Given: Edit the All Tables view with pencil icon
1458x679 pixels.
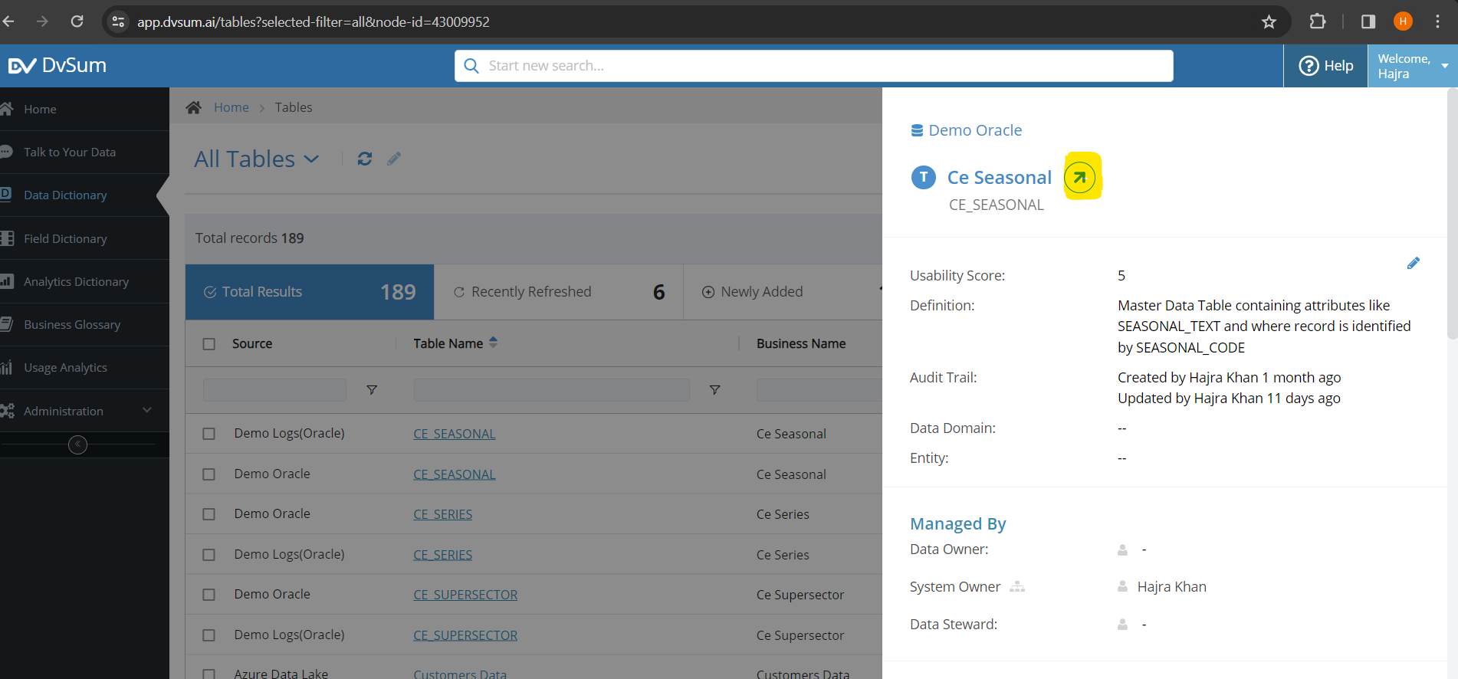Looking at the screenshot, I should pyautogui.click(x=394, y=159).
